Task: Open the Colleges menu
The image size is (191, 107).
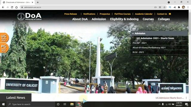Action: tap(164, 19)
